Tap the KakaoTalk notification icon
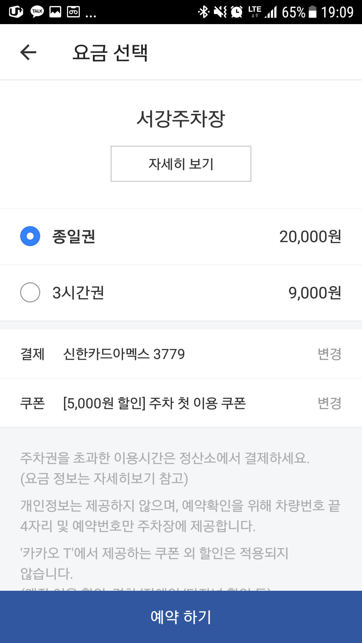This screenshot has width=362, height=643. (x=37, y=12)
